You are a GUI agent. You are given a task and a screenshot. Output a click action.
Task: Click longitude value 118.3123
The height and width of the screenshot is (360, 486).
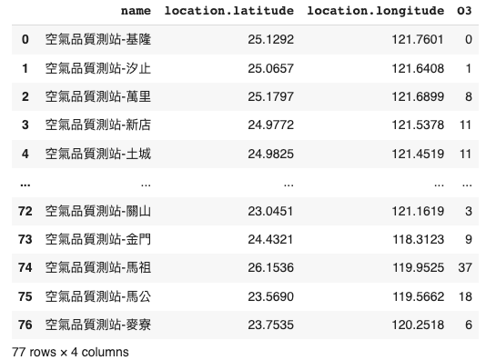point(418,239)
